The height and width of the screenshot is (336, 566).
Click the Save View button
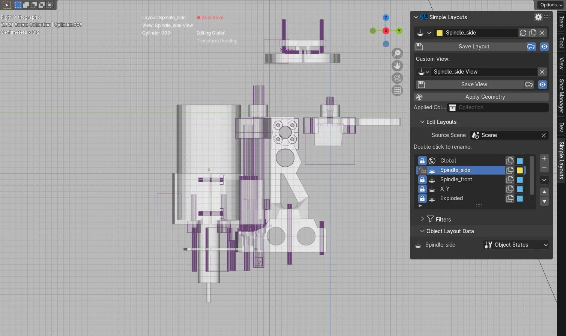tap(474, 84)
